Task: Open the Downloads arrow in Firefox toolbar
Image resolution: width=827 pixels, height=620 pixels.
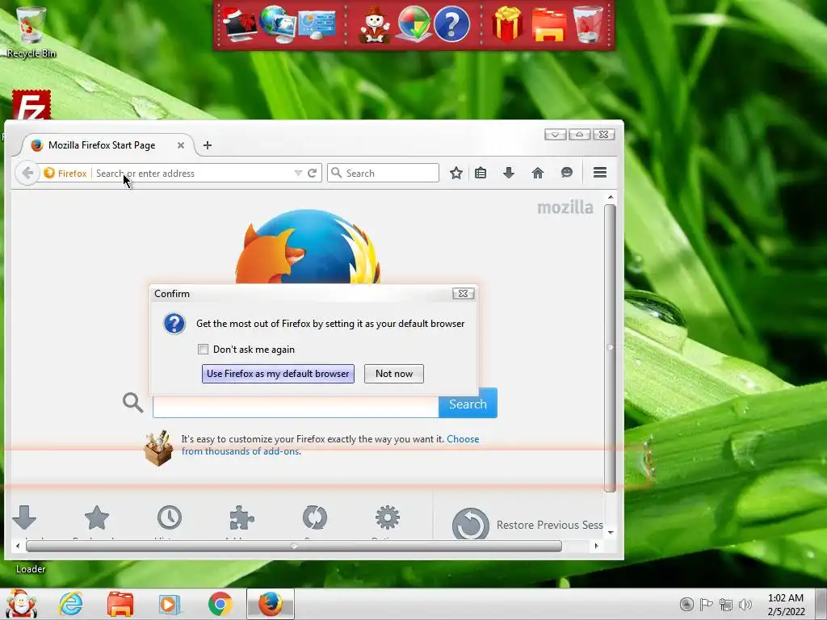Action: [509, 173]
